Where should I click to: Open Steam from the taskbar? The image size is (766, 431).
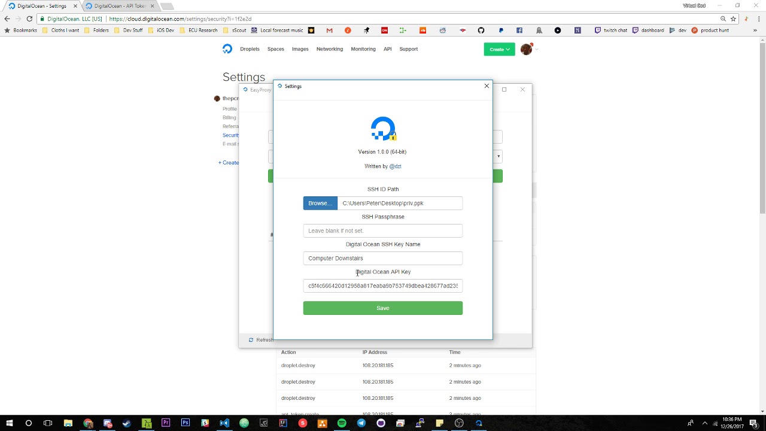[x=127, y=423]
